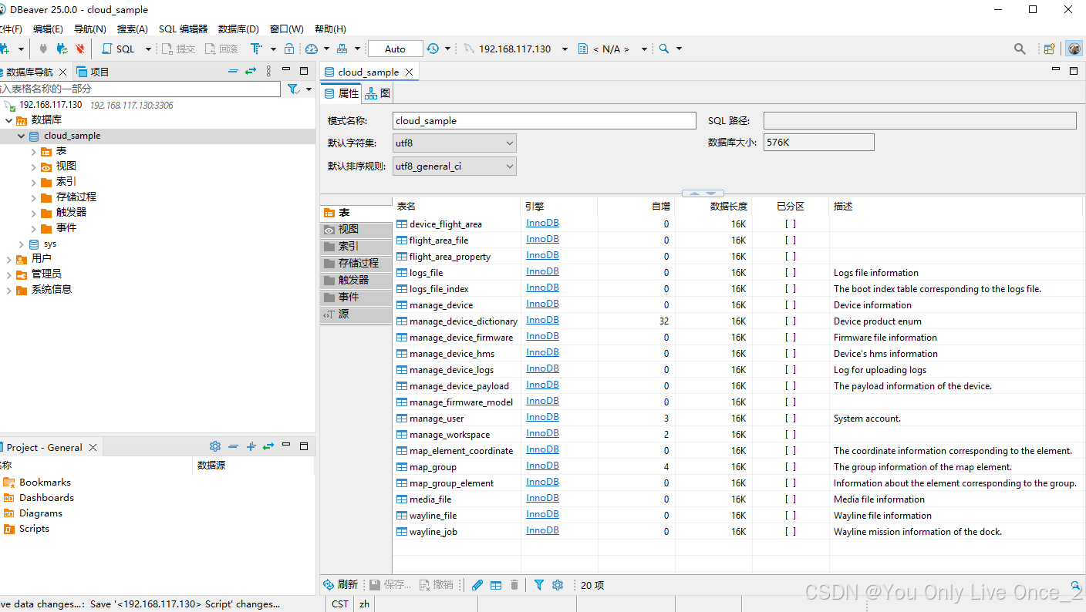Viewport: 1086px width, 612px height.
Task: Open Project - General panel settings gear
Action: (x=215, y=446)
